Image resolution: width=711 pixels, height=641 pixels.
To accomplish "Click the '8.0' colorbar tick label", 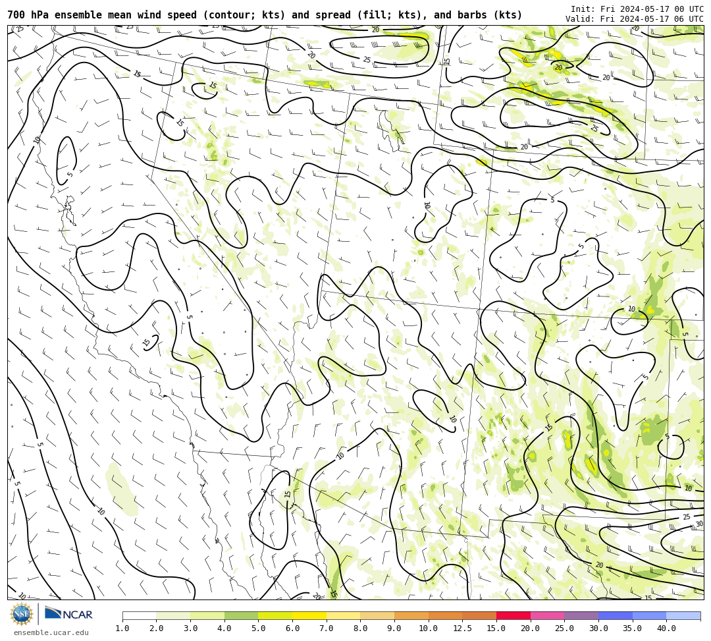I will point(361,628).
